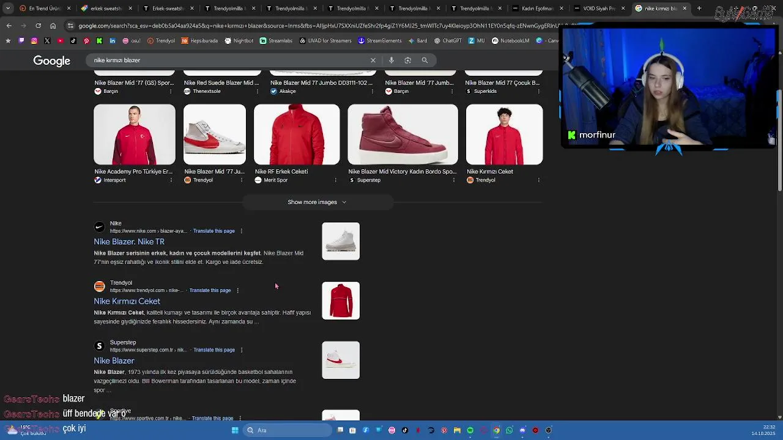Open Nike Academy Pro Türkiye image

(x=135, y=134)
